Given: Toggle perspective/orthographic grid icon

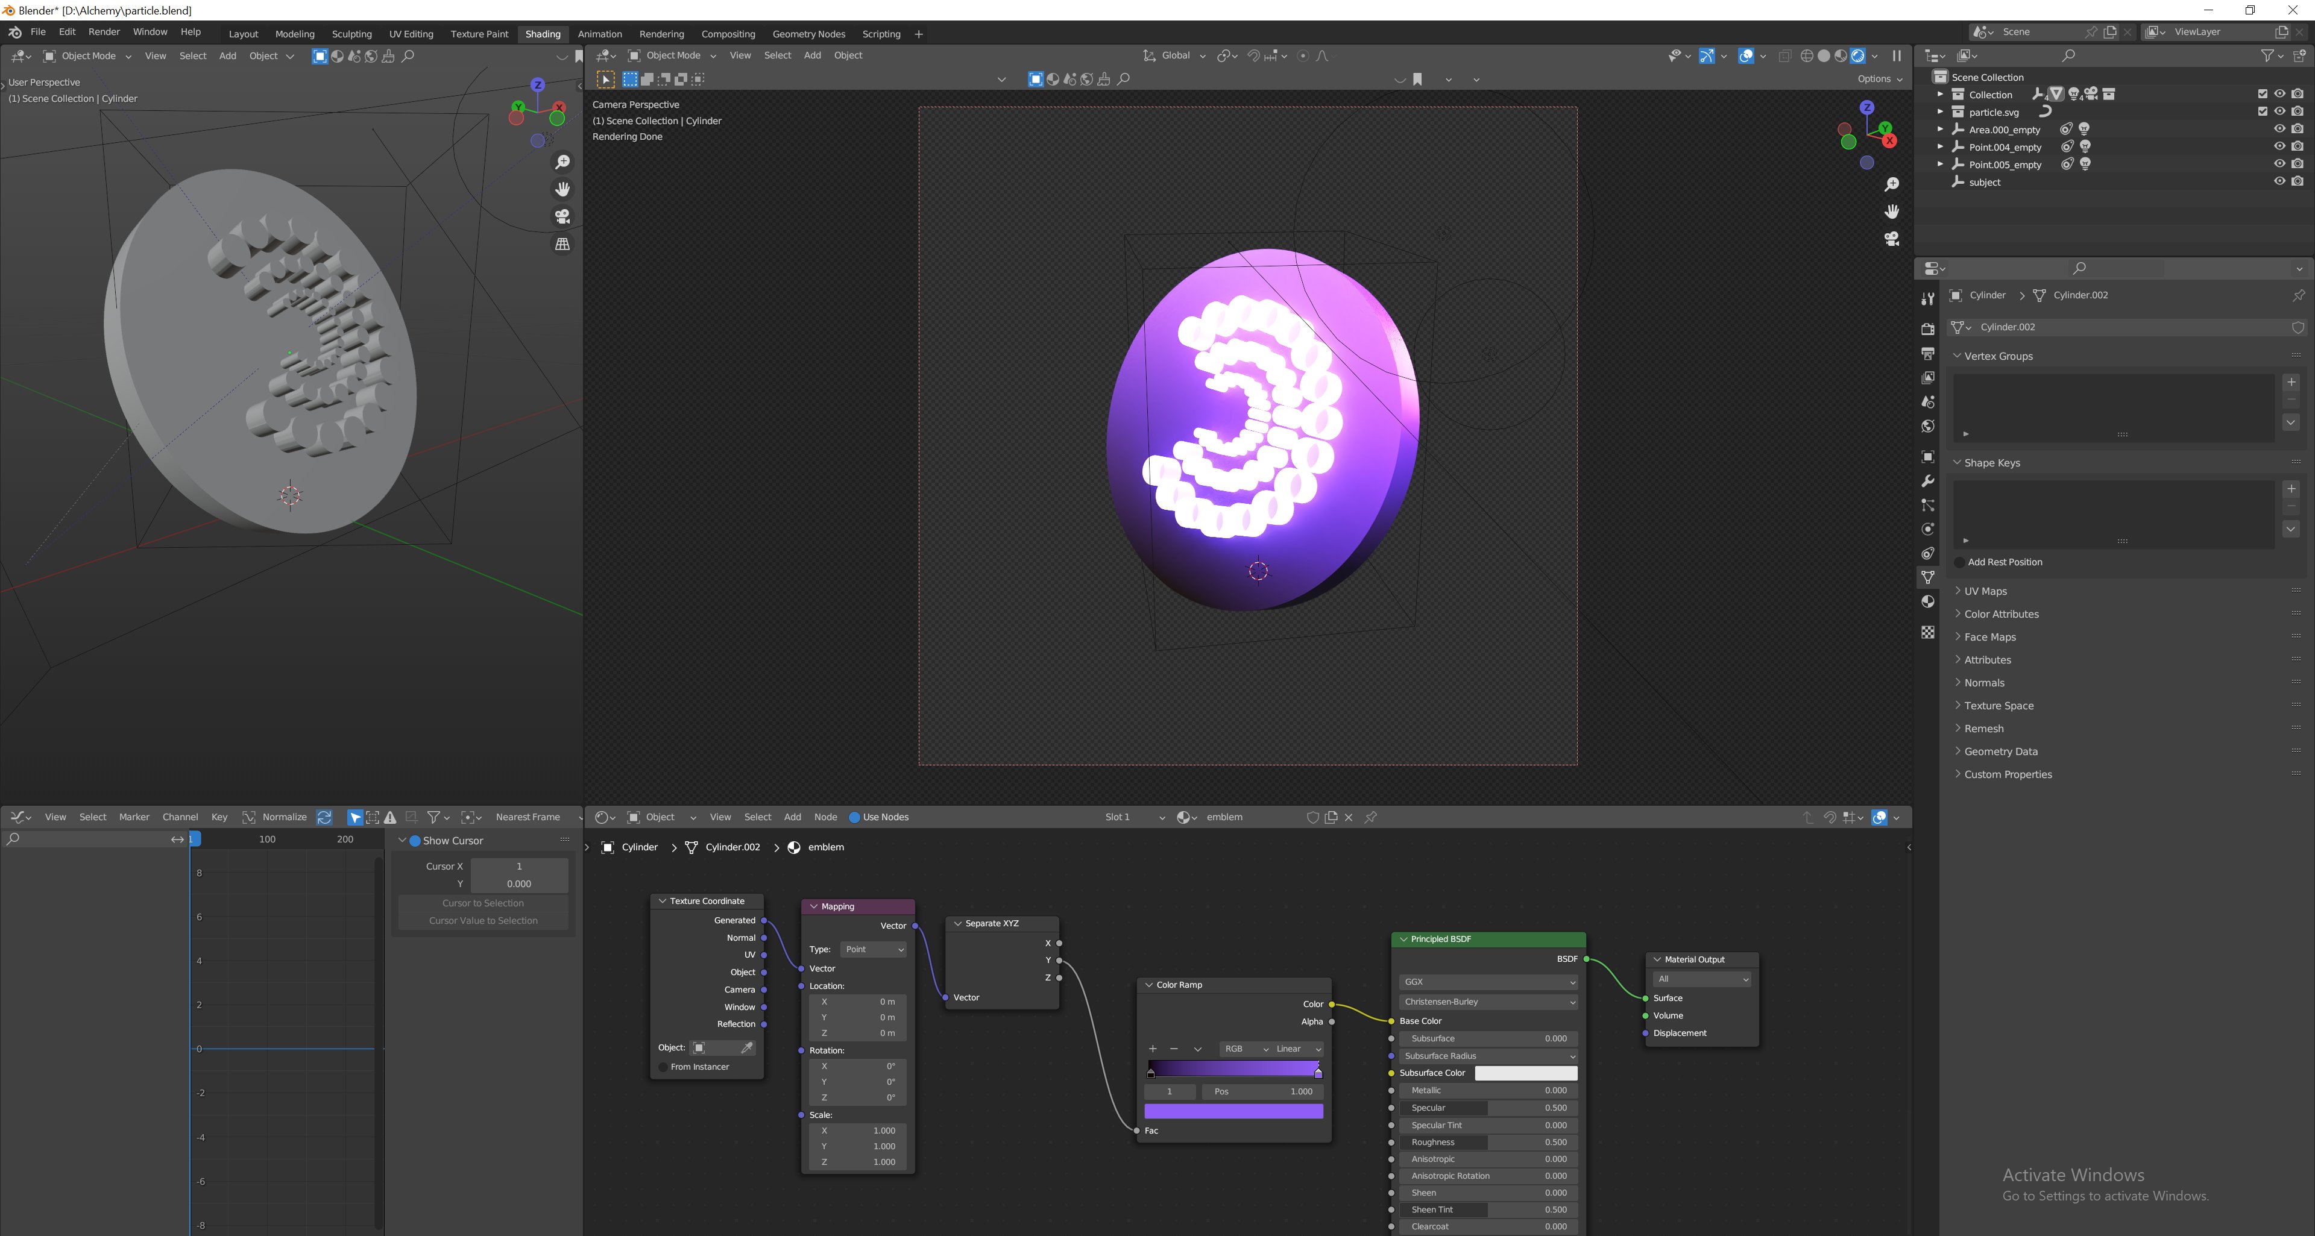Looking at the screenshot, I should (x=562, y=244).
